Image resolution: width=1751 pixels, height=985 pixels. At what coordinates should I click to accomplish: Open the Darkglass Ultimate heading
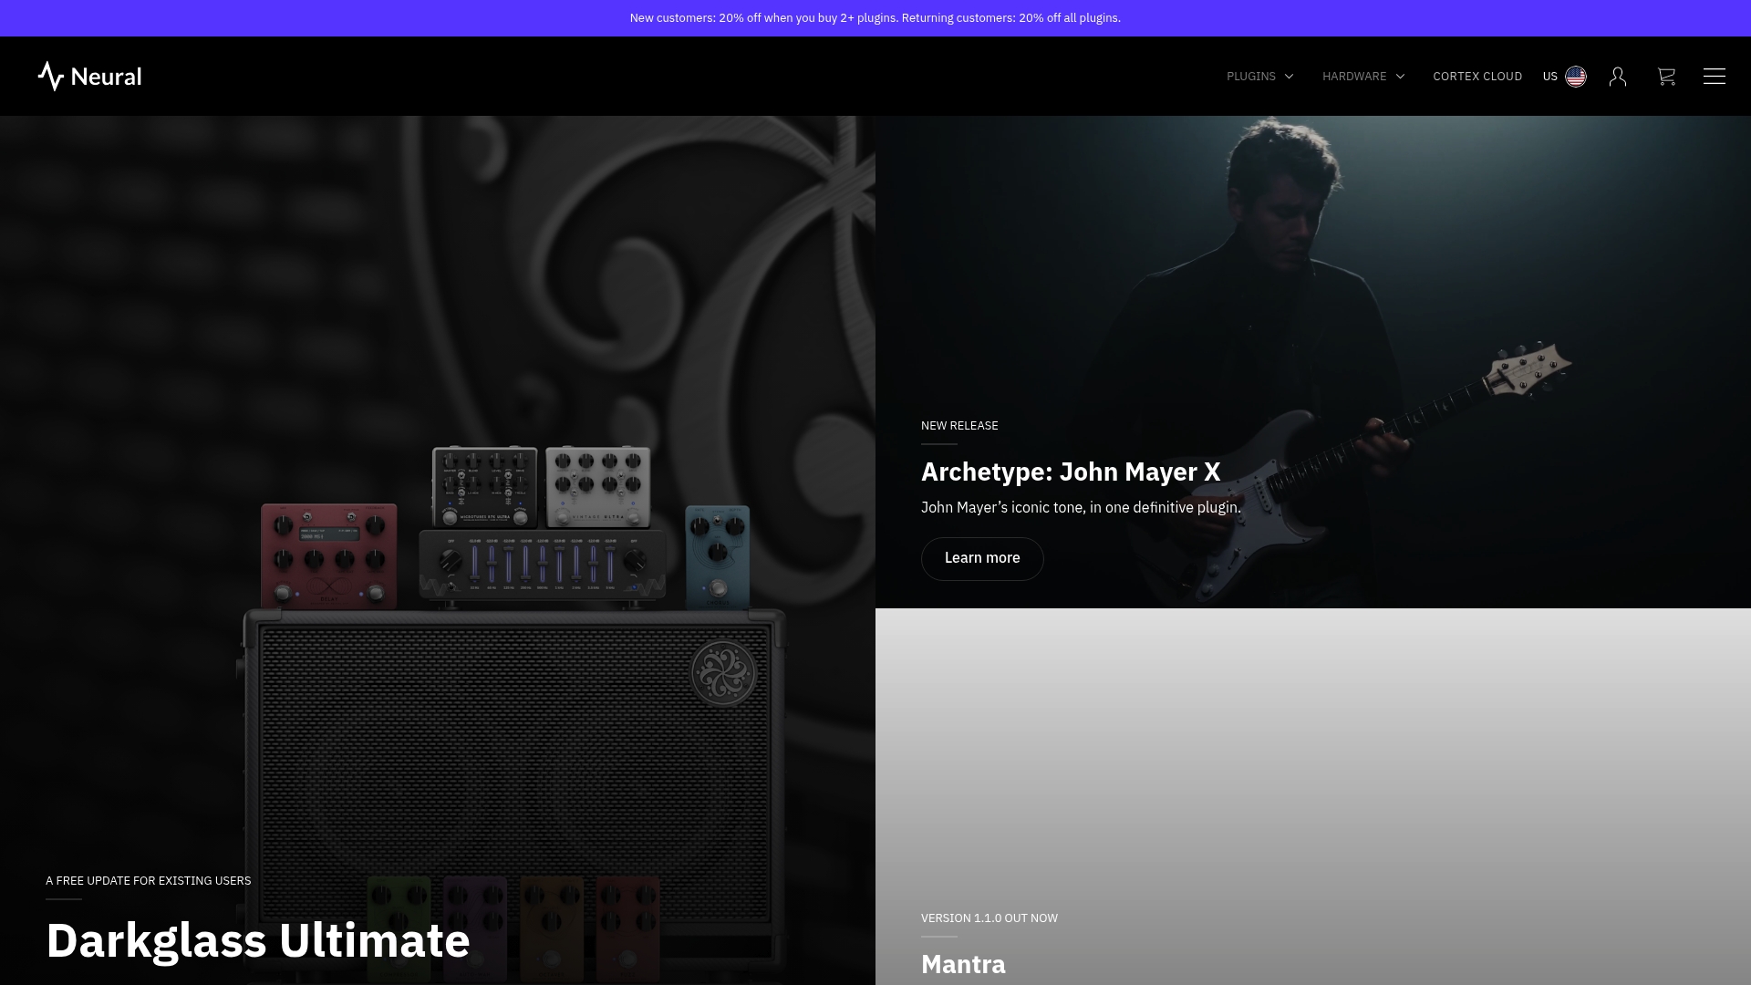[x=258, y=940]
